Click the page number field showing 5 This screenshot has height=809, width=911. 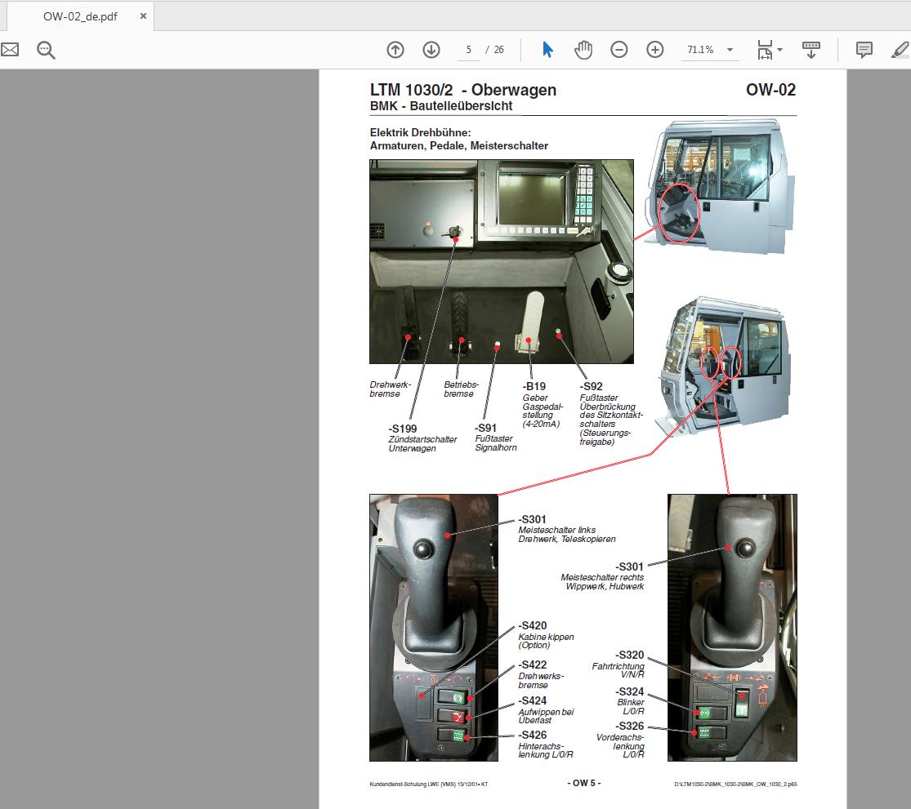pos(469,50)
